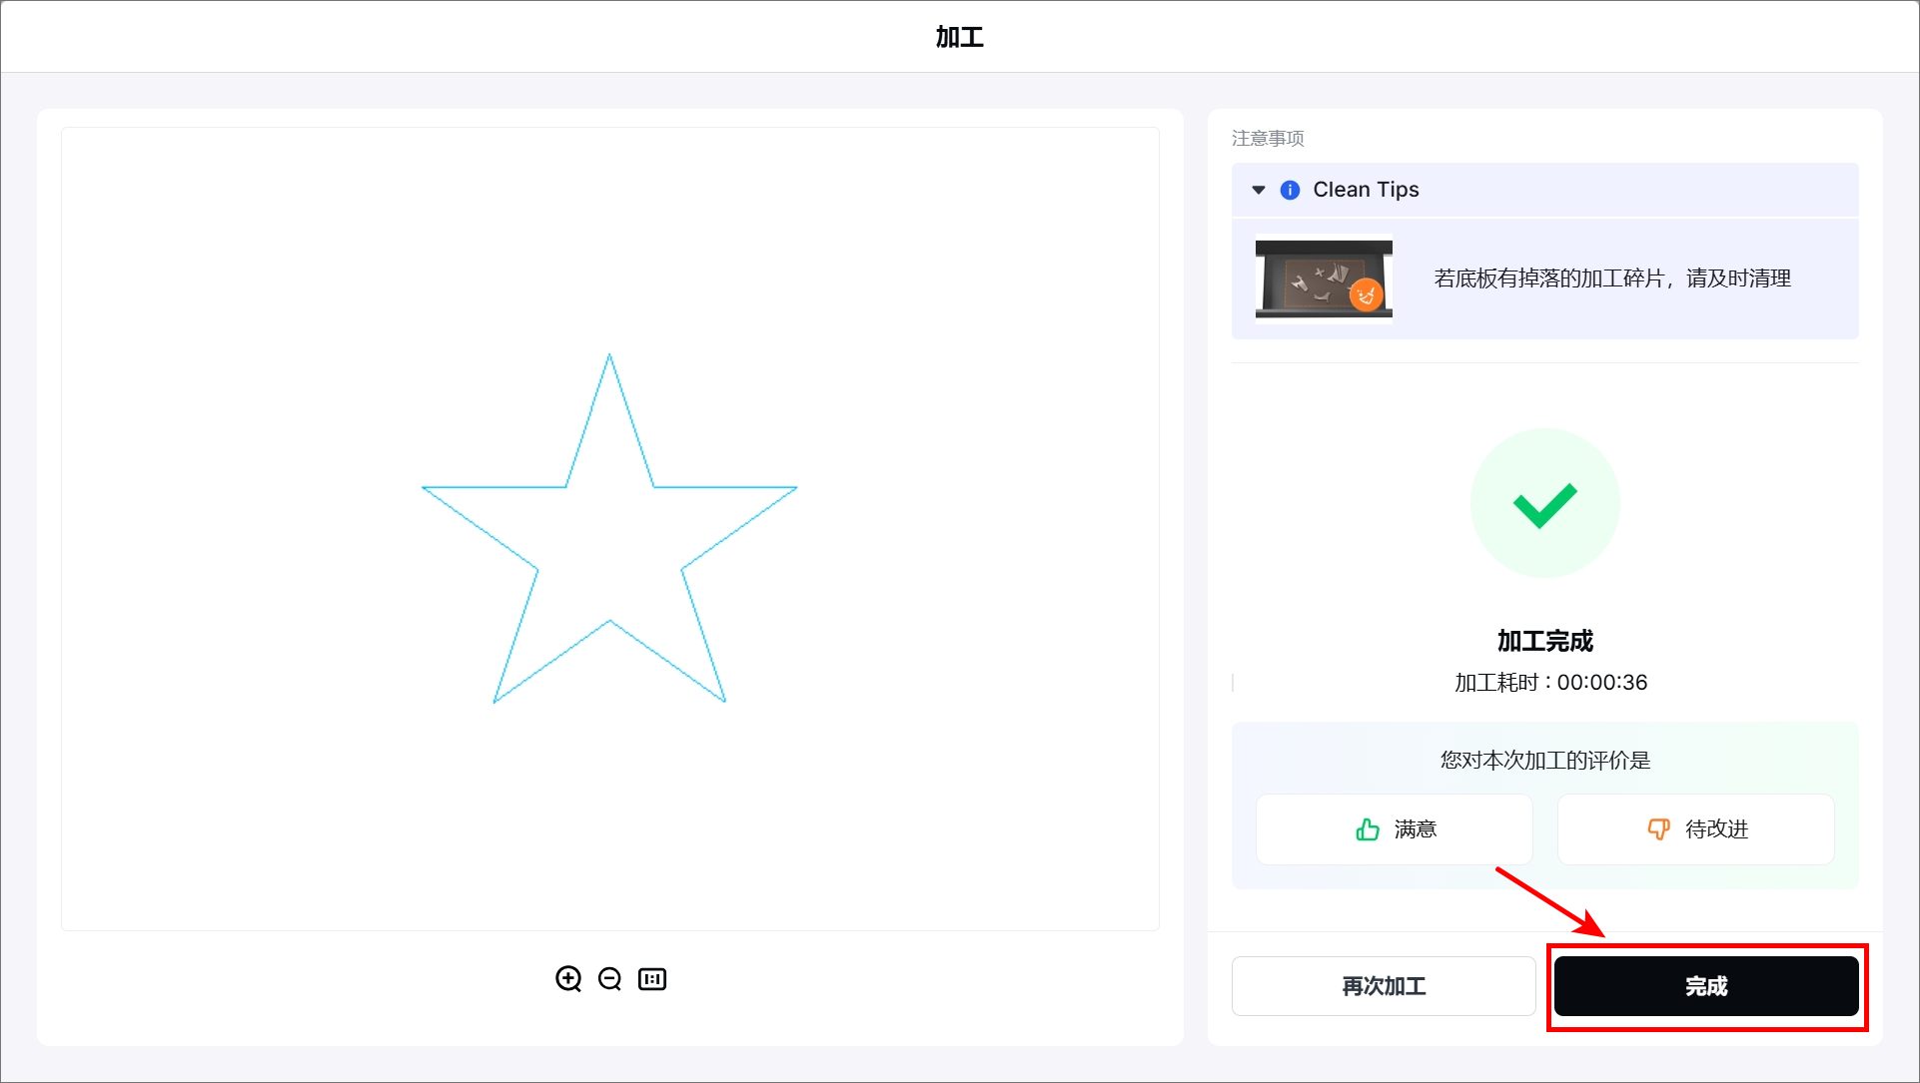Reset preview with the 1:1 icon
The width and height of the screenshot is (1920, 1083).
(x=652, y=978)
